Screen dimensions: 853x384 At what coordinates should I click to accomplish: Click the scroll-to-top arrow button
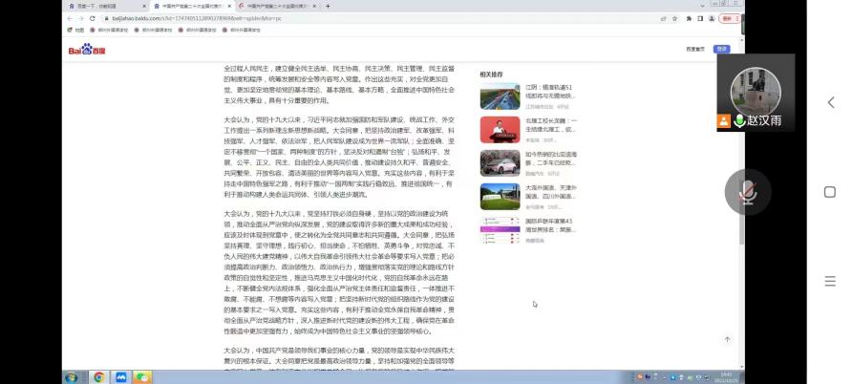tap(727, 339)
